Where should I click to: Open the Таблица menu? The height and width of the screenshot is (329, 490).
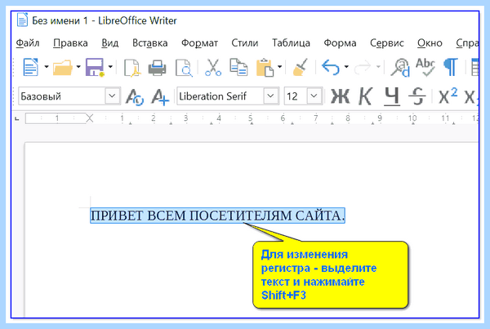click(291, 43)
